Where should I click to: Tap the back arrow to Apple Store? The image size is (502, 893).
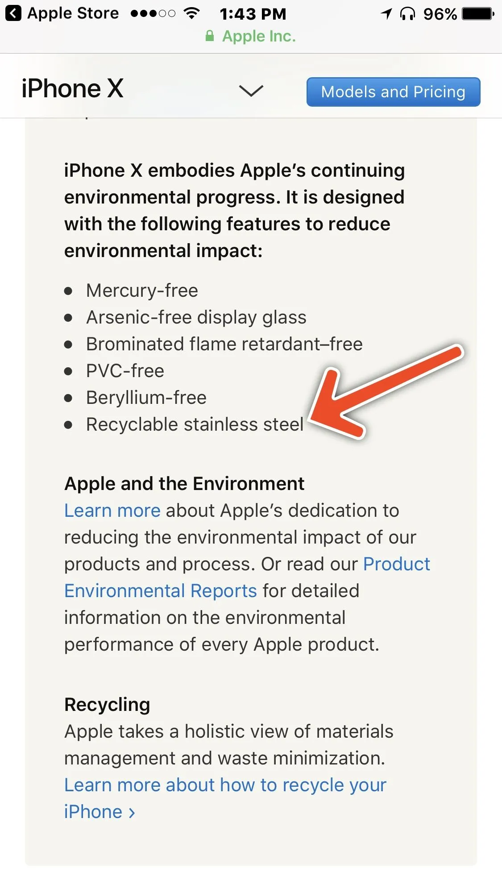(x=13, y=13)
